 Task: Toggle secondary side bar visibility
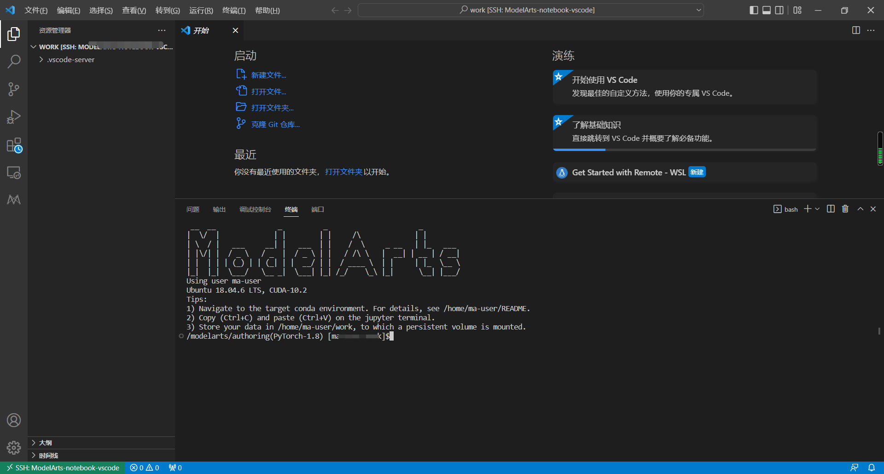[x=779, y=10]
